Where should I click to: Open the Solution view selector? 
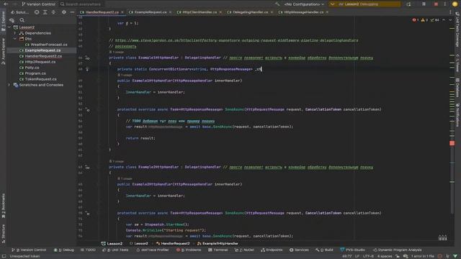click(19, 12)
